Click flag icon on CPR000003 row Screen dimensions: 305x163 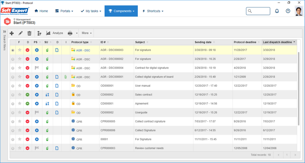(37, 148)
